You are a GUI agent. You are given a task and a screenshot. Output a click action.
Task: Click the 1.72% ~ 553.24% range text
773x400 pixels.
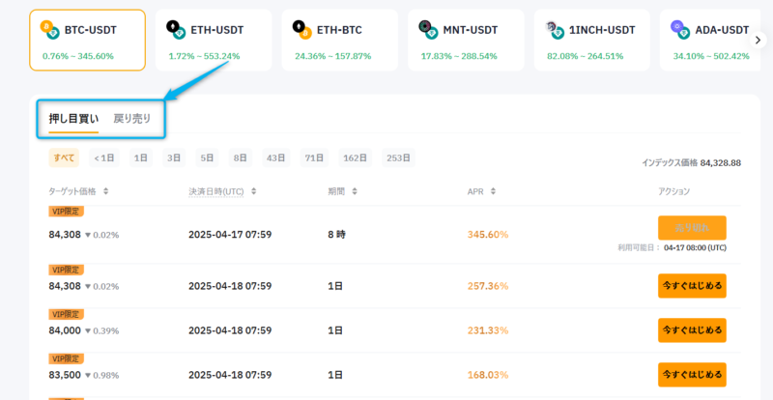pyautogui.click(x=204, y=56)
